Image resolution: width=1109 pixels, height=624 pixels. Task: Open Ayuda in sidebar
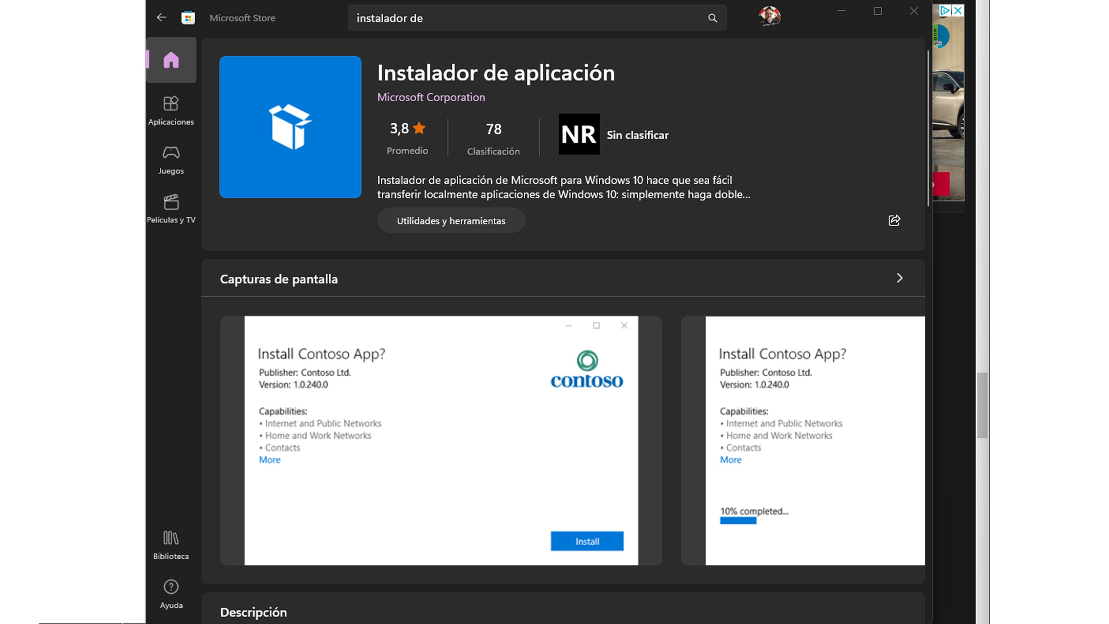coord(171,594)
